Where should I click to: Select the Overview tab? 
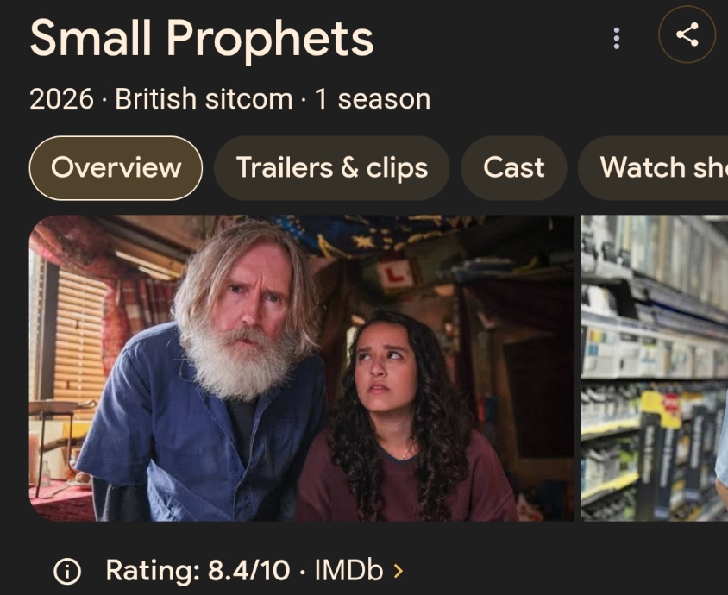pyautogui.click(x=116, y=168)
